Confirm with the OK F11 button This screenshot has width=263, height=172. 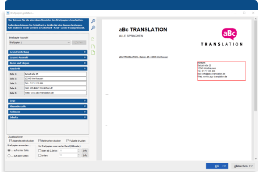click(217, 166)
